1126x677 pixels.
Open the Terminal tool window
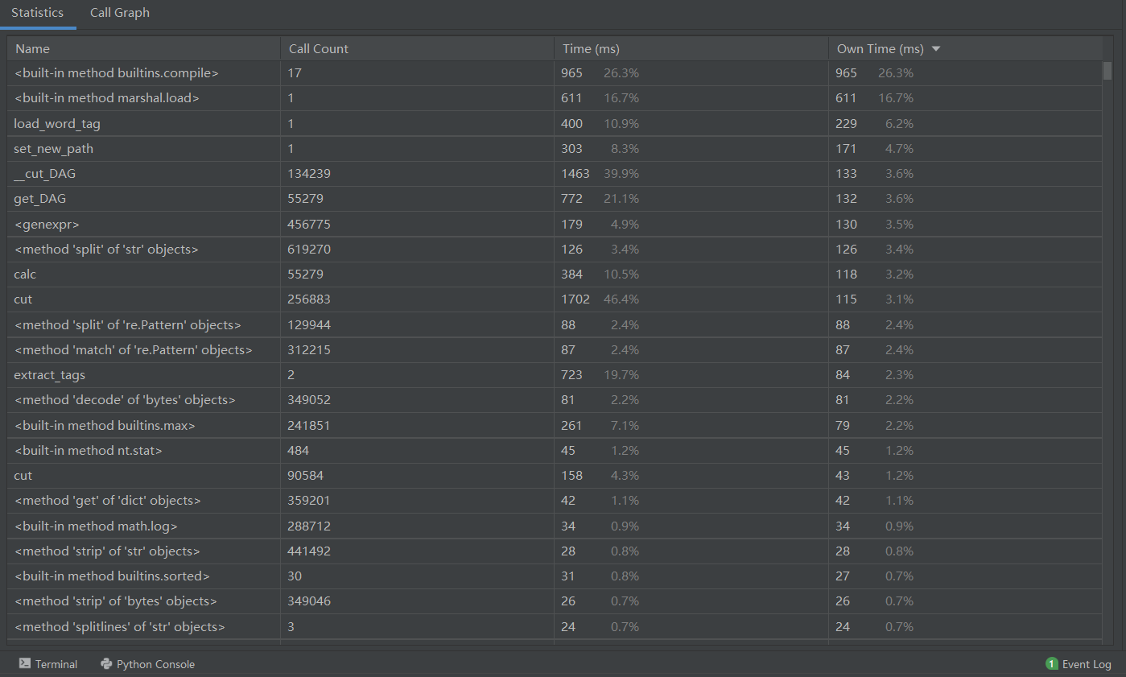click(48, 664)
